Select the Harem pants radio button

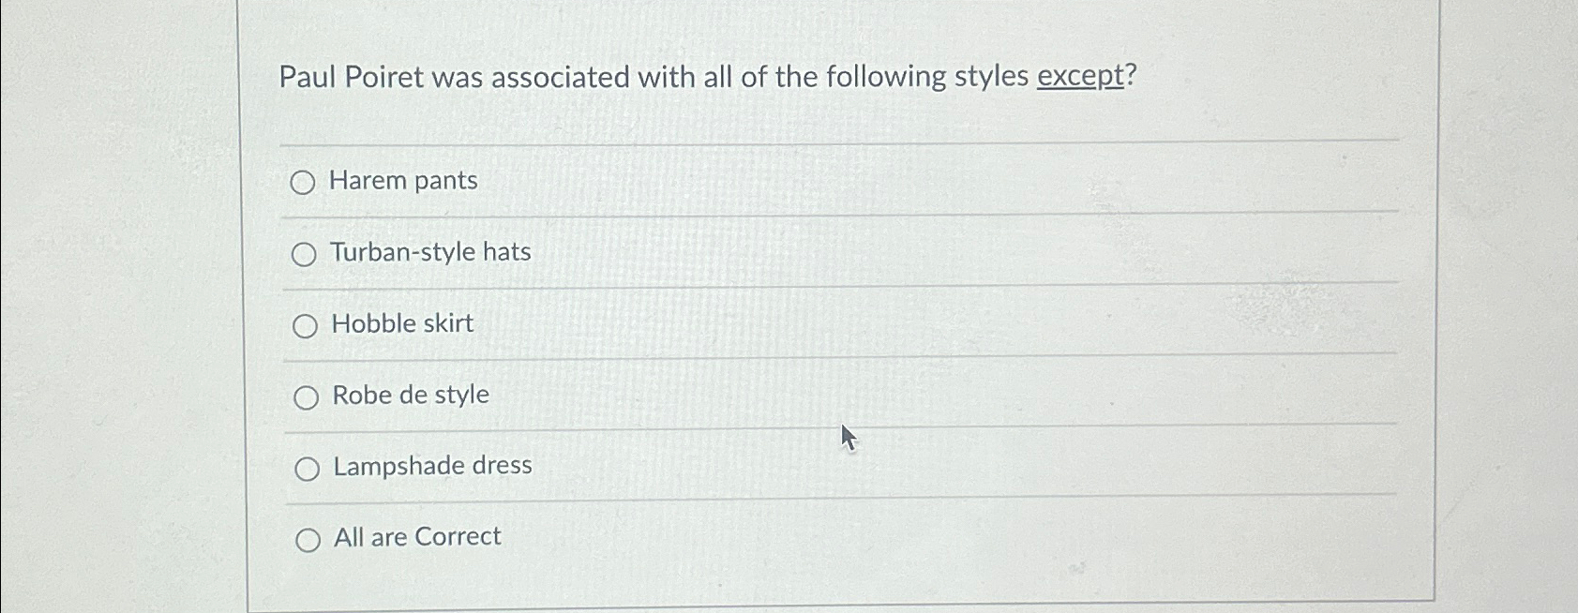tap(305, 183)
